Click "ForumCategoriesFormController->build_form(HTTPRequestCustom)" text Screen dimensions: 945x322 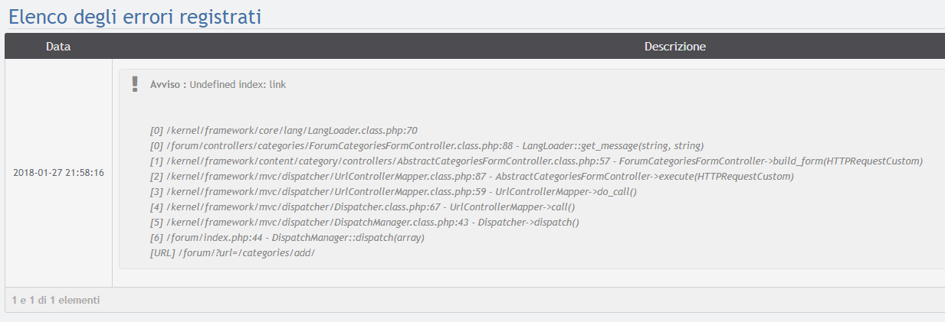(x=770, y=161)
